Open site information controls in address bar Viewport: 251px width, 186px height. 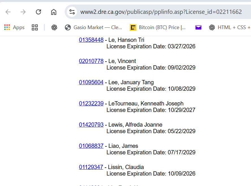coord(72,12)
